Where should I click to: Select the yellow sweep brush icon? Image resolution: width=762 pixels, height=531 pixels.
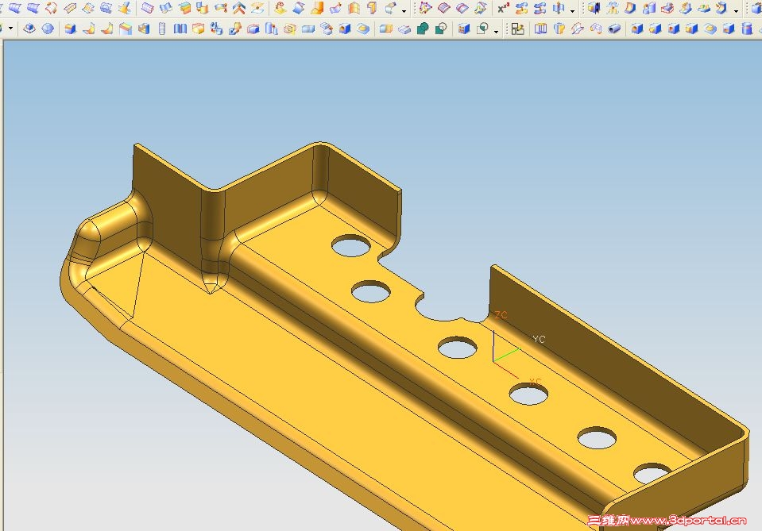tap(125, 8)
